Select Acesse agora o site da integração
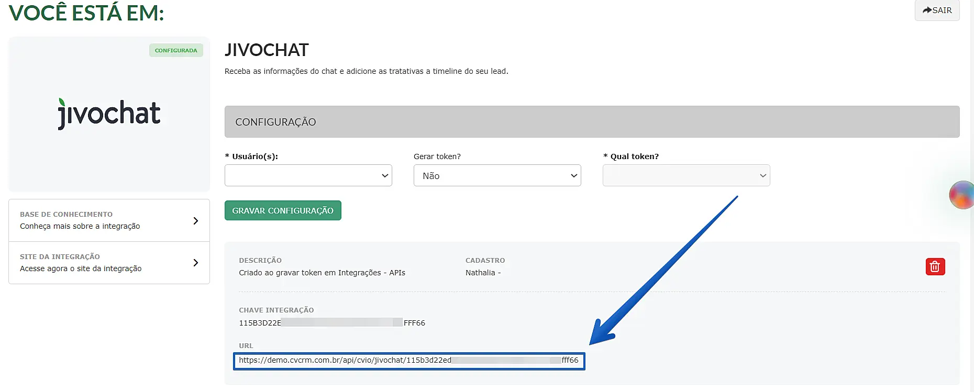This screenshot has width=974, height=392. click(x=81, y=268)
